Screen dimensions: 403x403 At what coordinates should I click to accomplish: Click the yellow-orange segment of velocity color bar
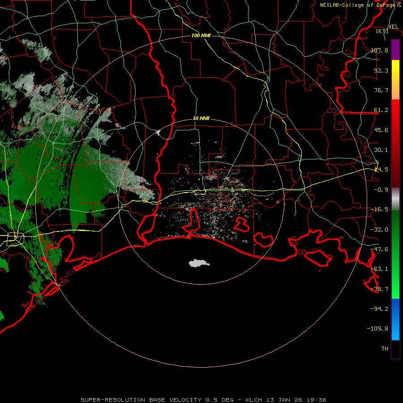point(395,80)
